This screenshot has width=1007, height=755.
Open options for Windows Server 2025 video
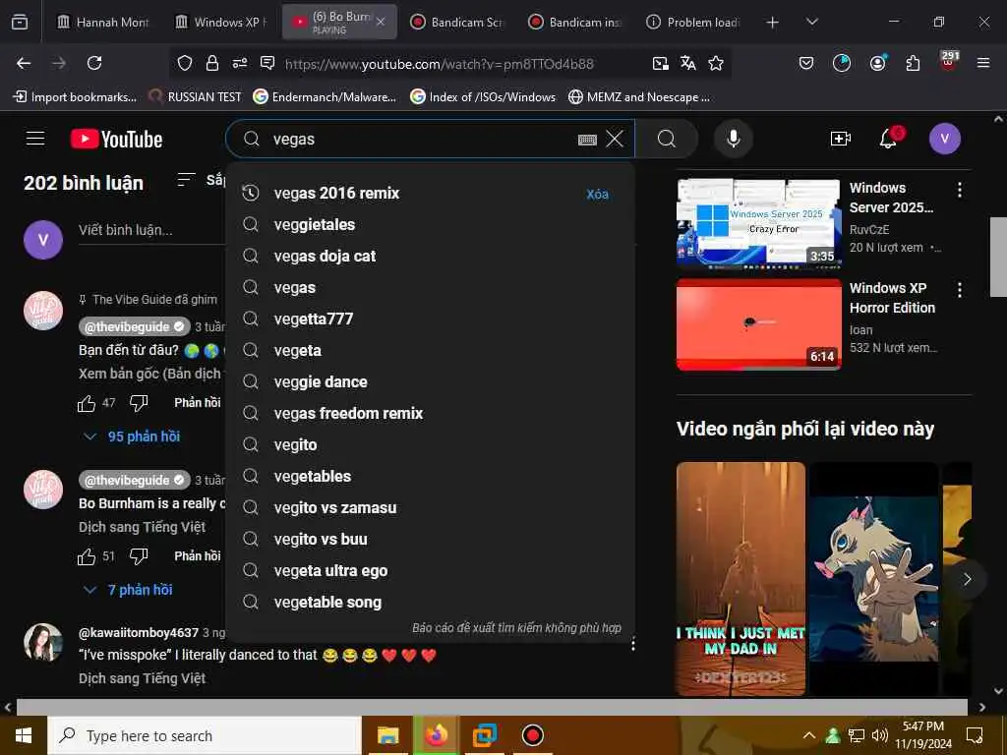960,190
